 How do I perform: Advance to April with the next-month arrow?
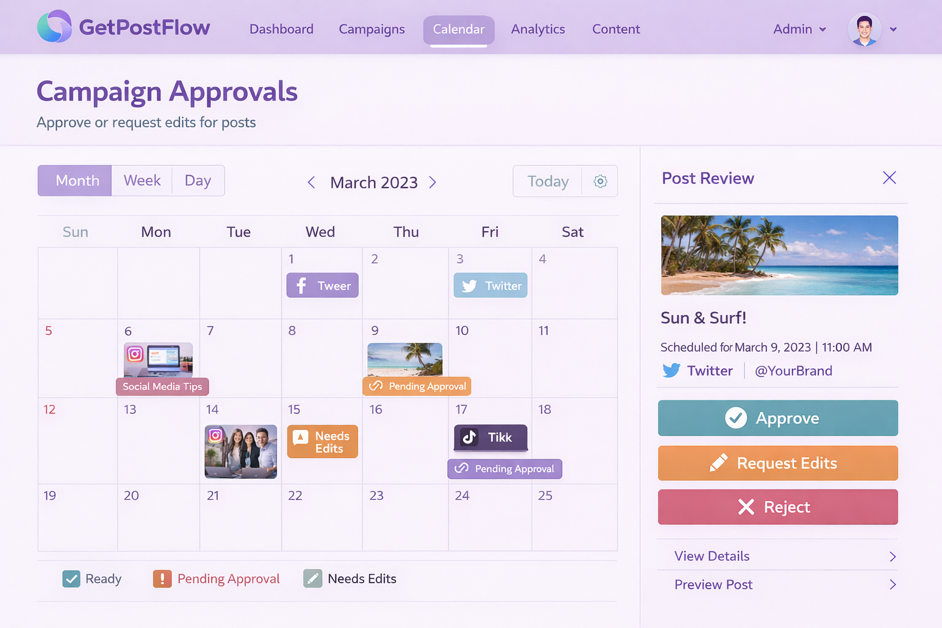click(433, 182)
